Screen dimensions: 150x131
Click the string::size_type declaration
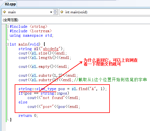(37, 89)
